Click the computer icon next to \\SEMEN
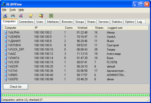The height and width of the screenshot is (103, 151). point(6,37)
